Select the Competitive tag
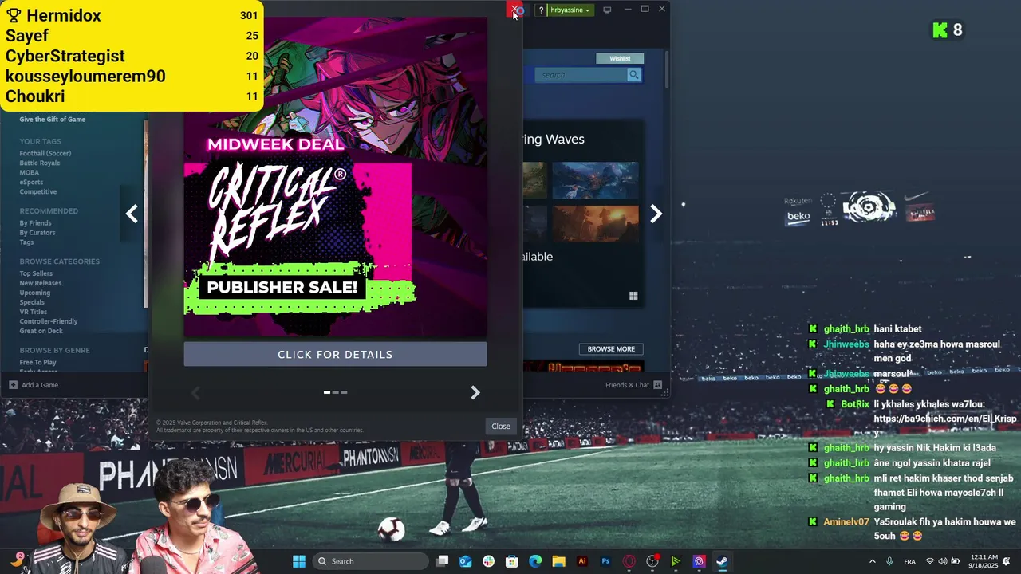Image resolution: width=1021 pixels, height=574 pixels. coord(38,191)
